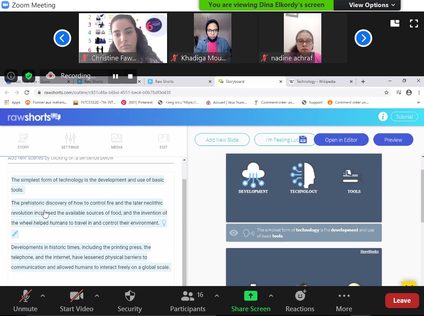The width and height of the screenshot is (424, 316).
Task: Expand the arrow next to Share Screen
Action: click(x=271, y=296)
